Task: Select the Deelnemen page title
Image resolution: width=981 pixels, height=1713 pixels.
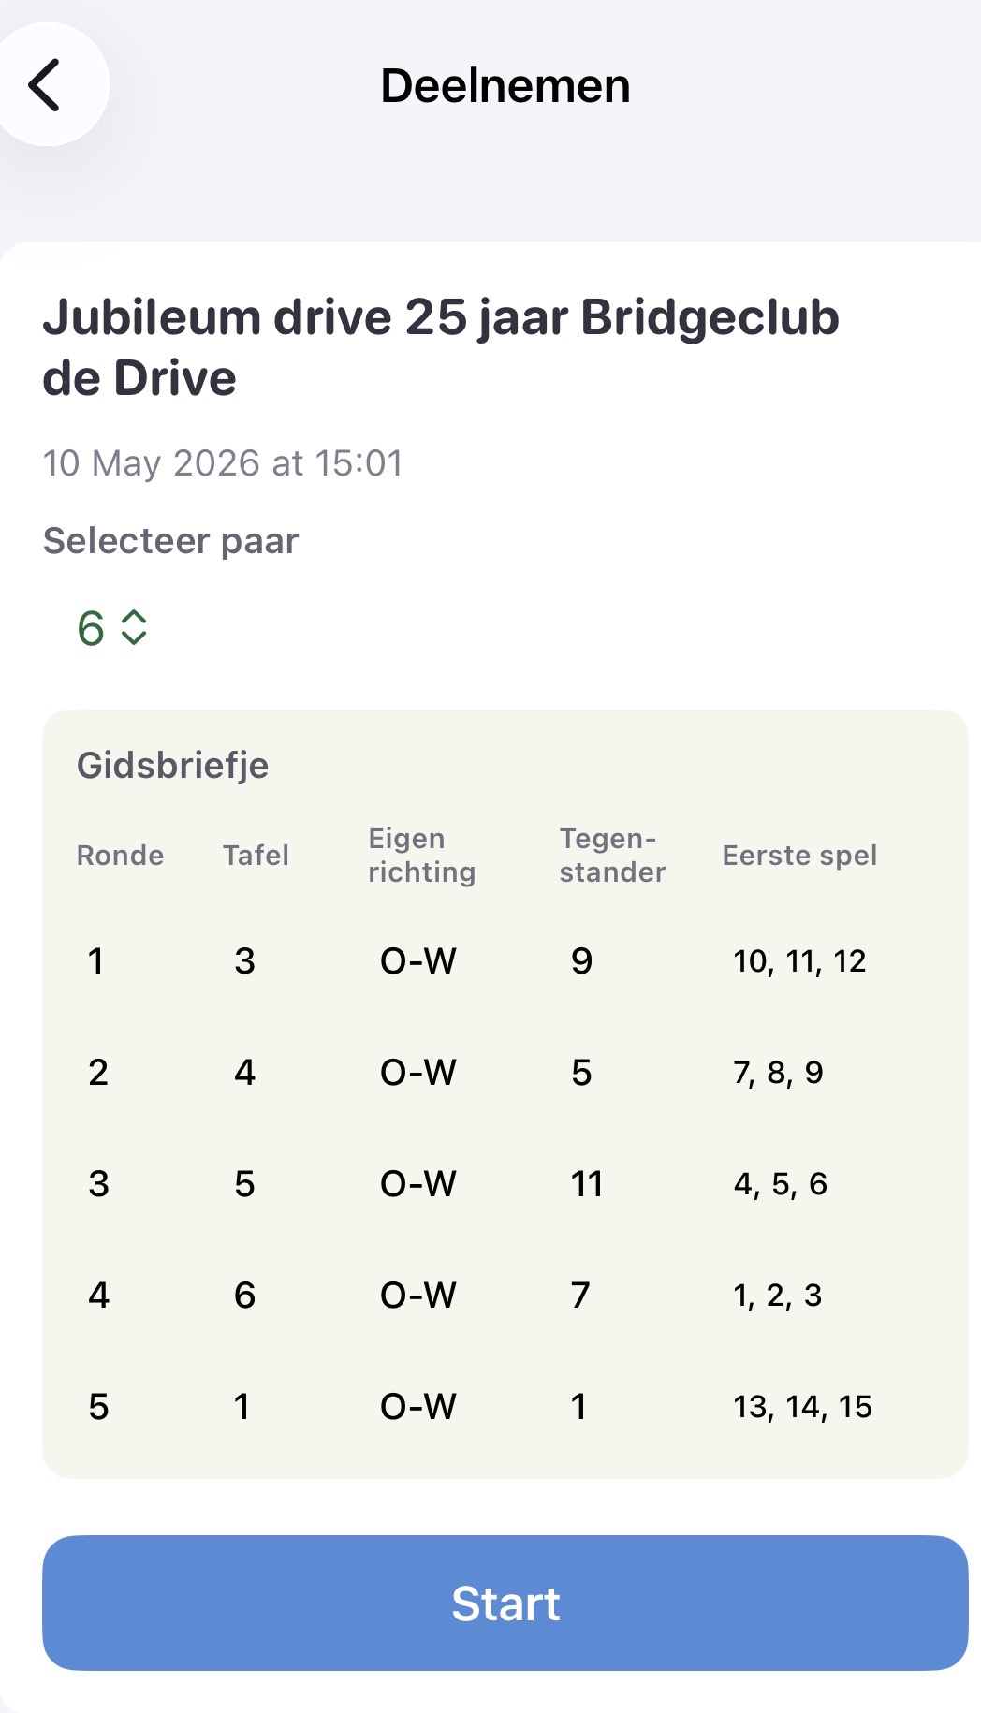Action: point(505,86)
